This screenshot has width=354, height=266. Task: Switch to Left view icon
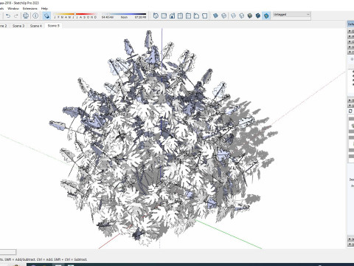click(196, 16)
